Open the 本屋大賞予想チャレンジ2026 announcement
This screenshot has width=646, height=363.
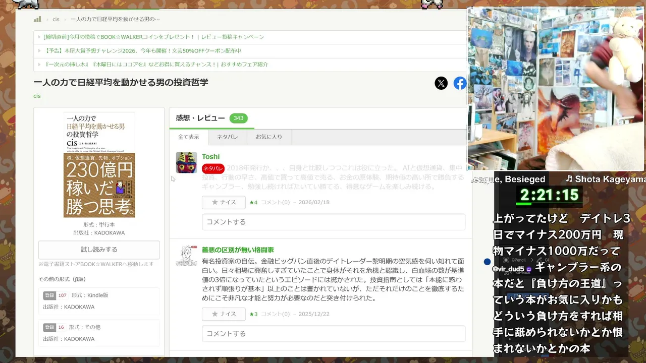pyautogui.click(x=143, y=51)
